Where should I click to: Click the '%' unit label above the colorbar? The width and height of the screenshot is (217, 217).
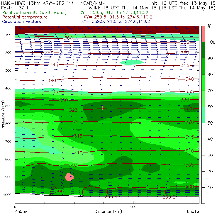pyautogui.click(x=209, y=26)
